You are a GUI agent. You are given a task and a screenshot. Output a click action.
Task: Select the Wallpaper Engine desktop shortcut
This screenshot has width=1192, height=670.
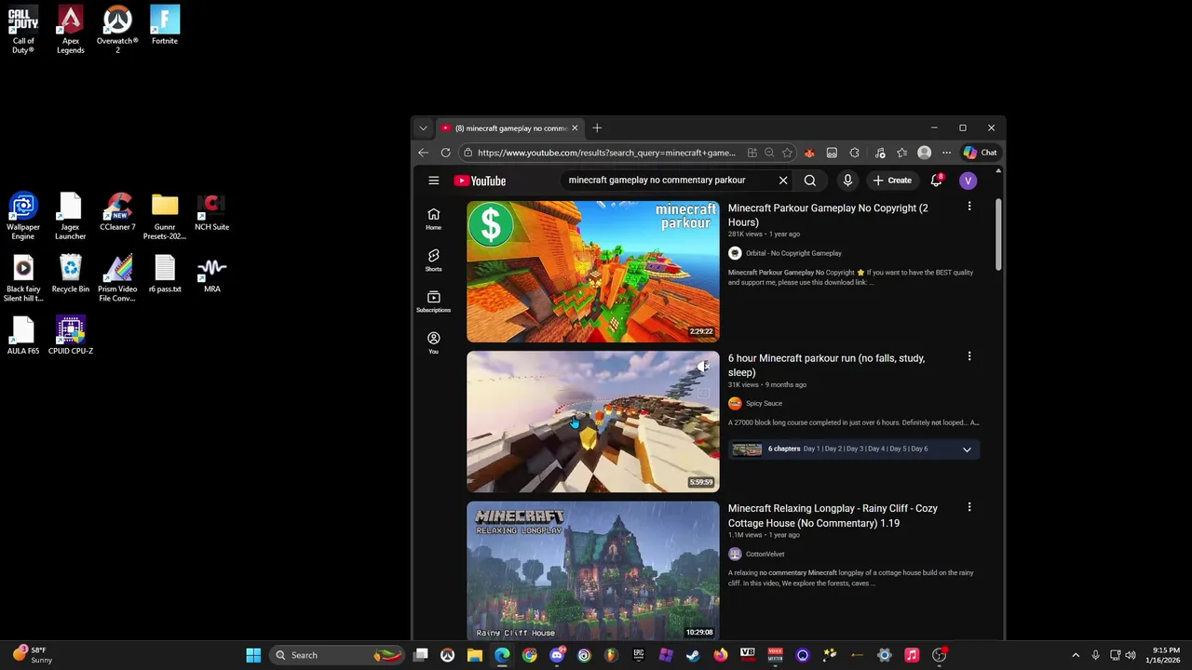pos(23,216)
